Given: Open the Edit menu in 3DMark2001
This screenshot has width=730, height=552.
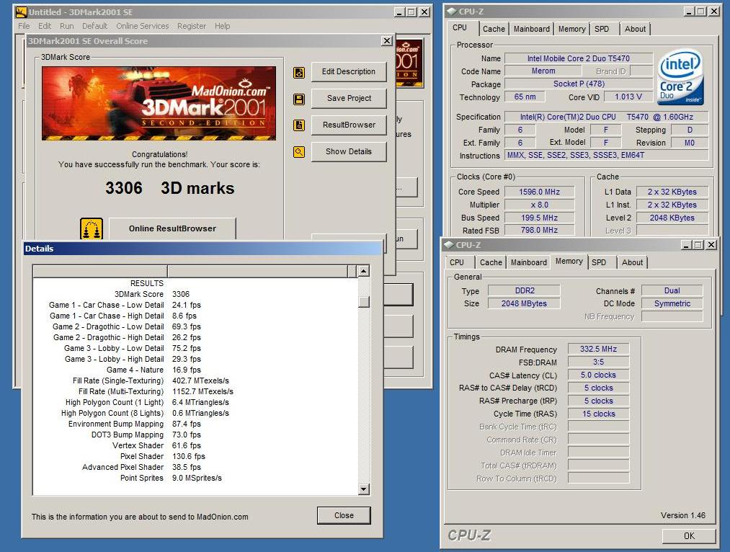Looking at the screenshot, I should (x=45, y=26).
